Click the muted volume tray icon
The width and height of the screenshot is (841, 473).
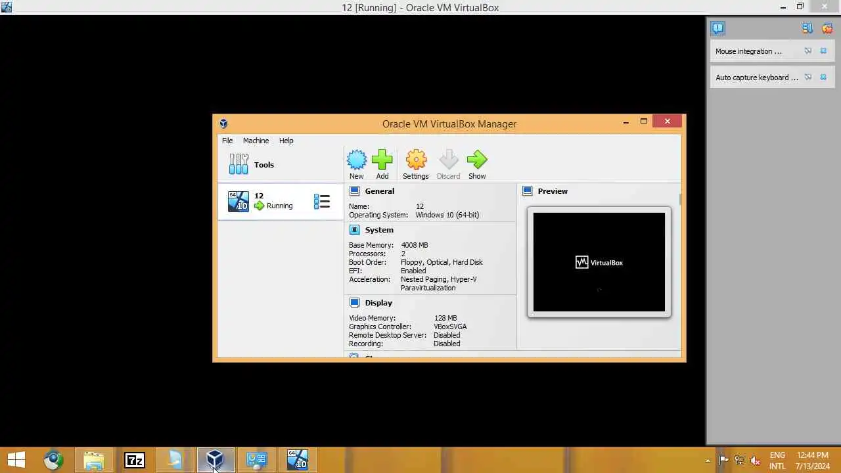pos(756,461)
